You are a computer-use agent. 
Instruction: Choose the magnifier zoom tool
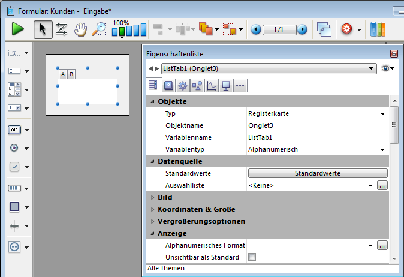(x=99, y=29)
